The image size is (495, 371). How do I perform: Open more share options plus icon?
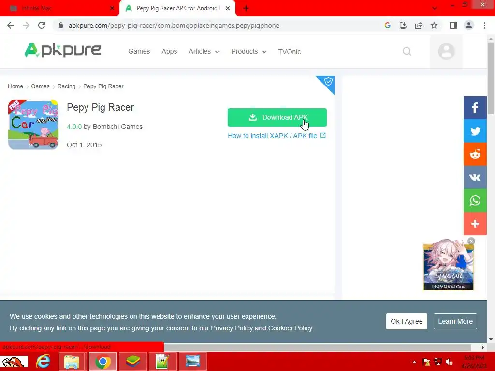pos(475,224)
